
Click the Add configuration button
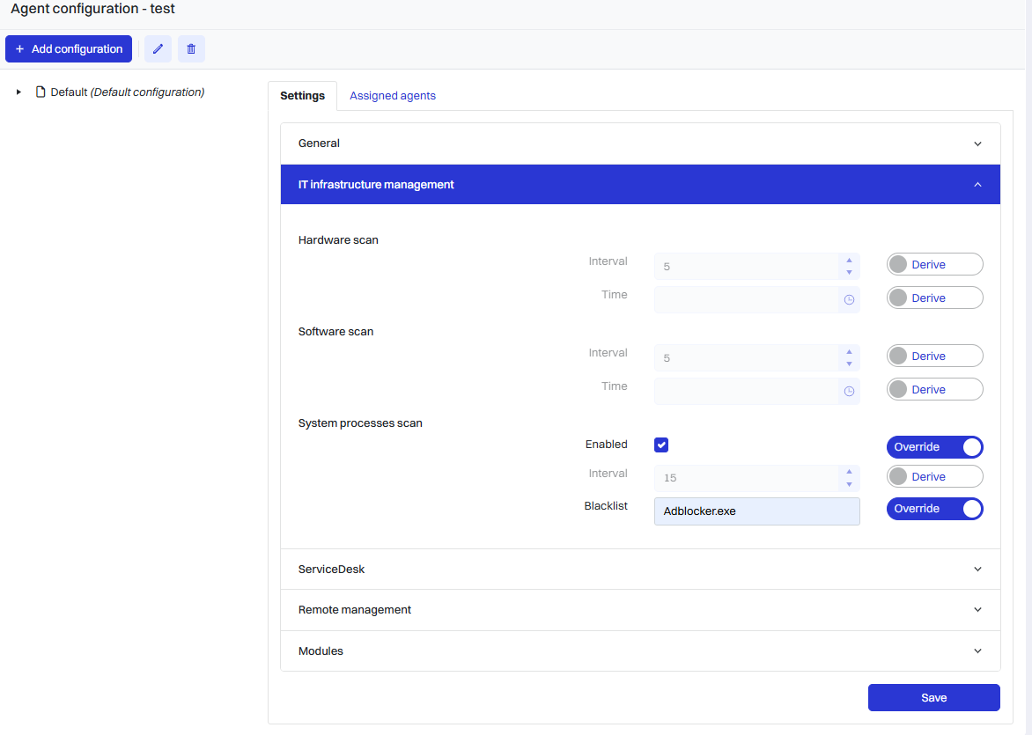pos(69,48)
